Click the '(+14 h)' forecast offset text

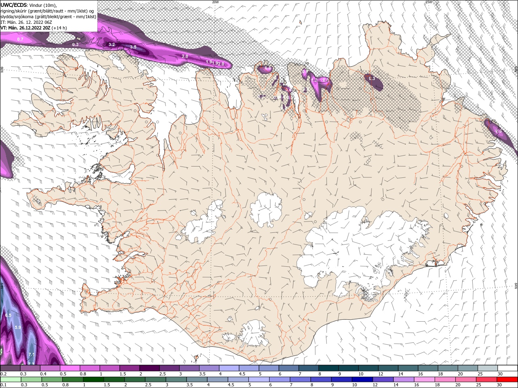coord(59,28)
